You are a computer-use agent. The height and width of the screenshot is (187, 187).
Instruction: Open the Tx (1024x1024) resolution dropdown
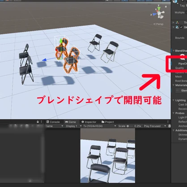pyautogui.click(x=100, y=126)
